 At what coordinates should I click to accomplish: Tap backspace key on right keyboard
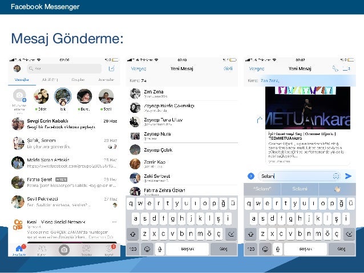tap(349, 234)
